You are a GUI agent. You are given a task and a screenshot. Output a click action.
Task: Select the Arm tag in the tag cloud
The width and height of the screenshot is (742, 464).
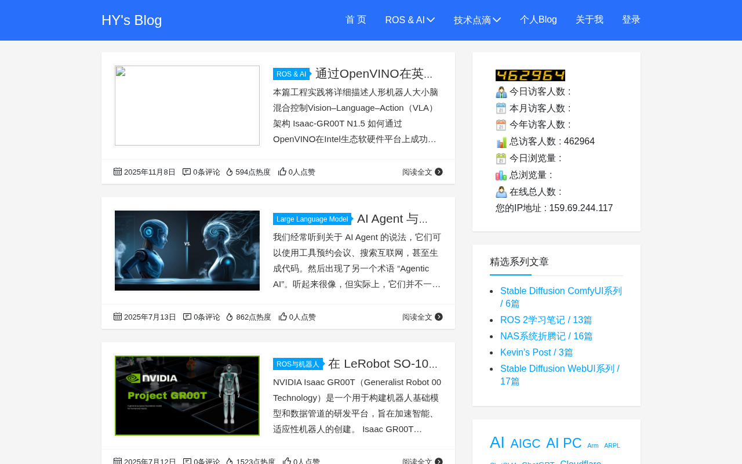coord(593,446)
